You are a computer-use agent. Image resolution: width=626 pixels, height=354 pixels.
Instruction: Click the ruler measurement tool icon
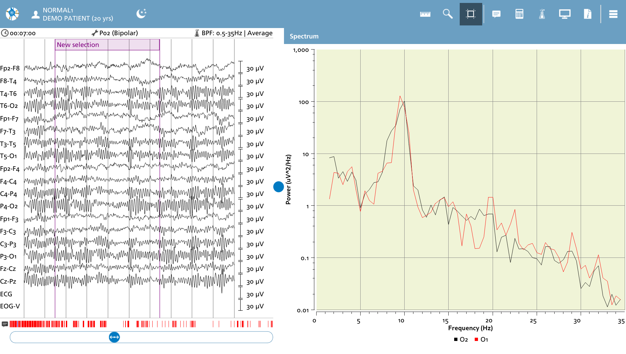pyautogui.click(x=425, y=14)
